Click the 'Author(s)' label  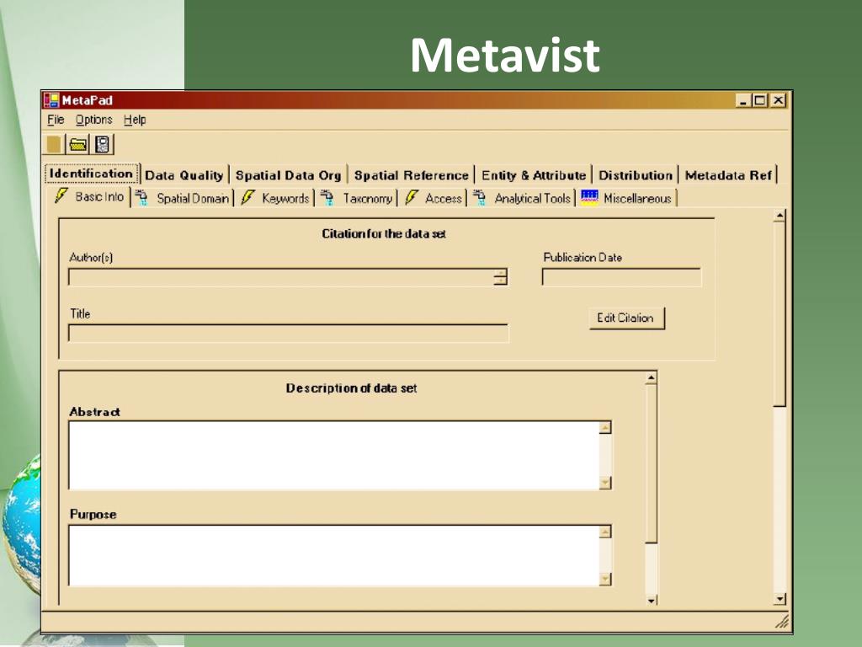coord(91,258)
